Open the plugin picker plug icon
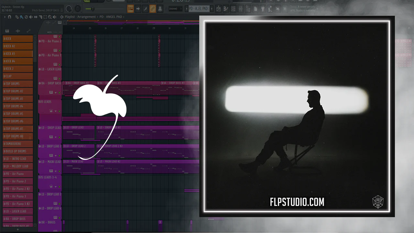Screen dimensions: 414x233 [263, 9]
